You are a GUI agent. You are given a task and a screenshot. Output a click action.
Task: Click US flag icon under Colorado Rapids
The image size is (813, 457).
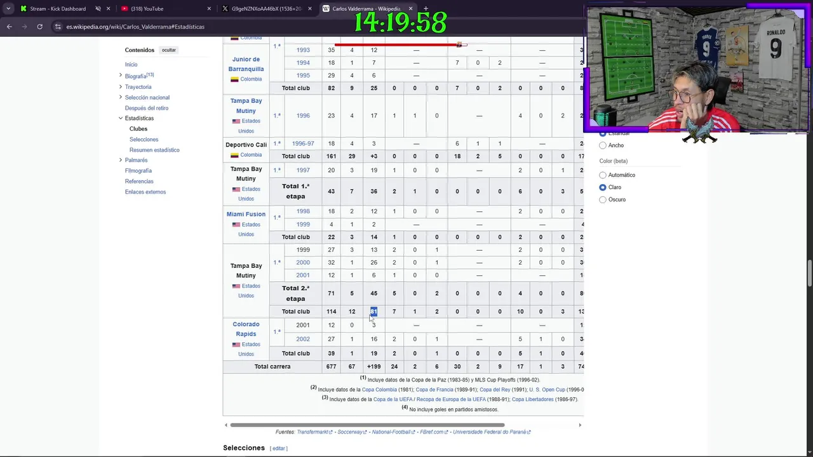[x=236, y=345]
